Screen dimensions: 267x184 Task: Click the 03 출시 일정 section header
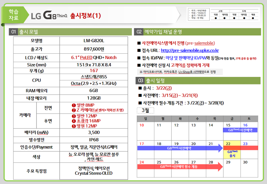click(198, 81)
